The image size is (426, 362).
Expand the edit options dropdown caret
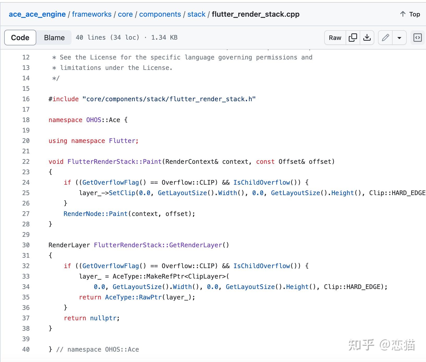(400, 38)
